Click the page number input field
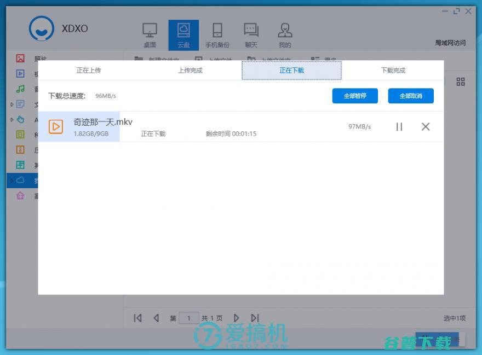The width and height of the screenshot is (482, 355). point(189,318)
